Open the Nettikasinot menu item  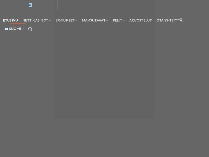pyautogui.click(x=35, y=20)
